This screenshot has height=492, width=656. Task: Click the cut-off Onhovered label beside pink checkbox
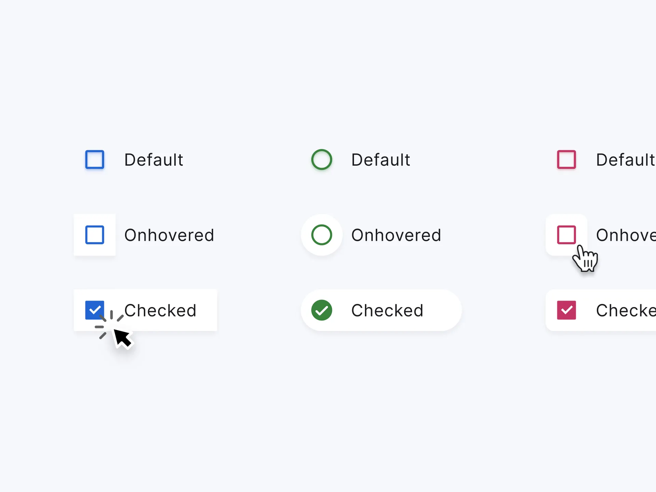click(626, 235)
